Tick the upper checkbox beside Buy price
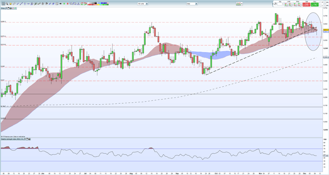329x175 pixels. click(320, 2)
